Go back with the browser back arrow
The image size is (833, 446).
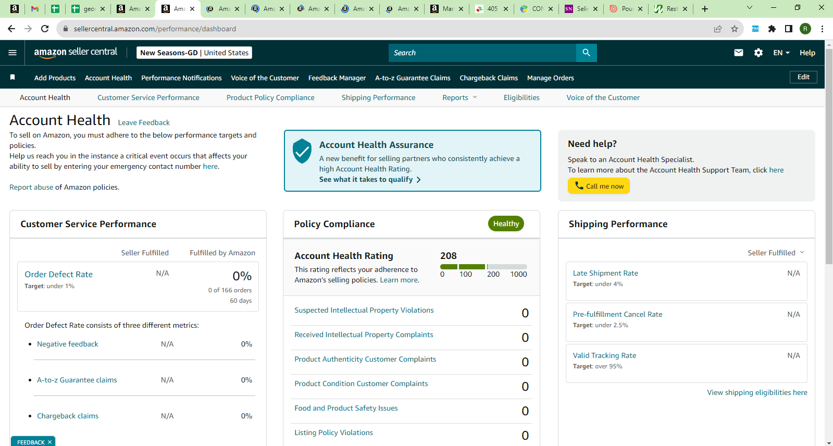(11, 29)
